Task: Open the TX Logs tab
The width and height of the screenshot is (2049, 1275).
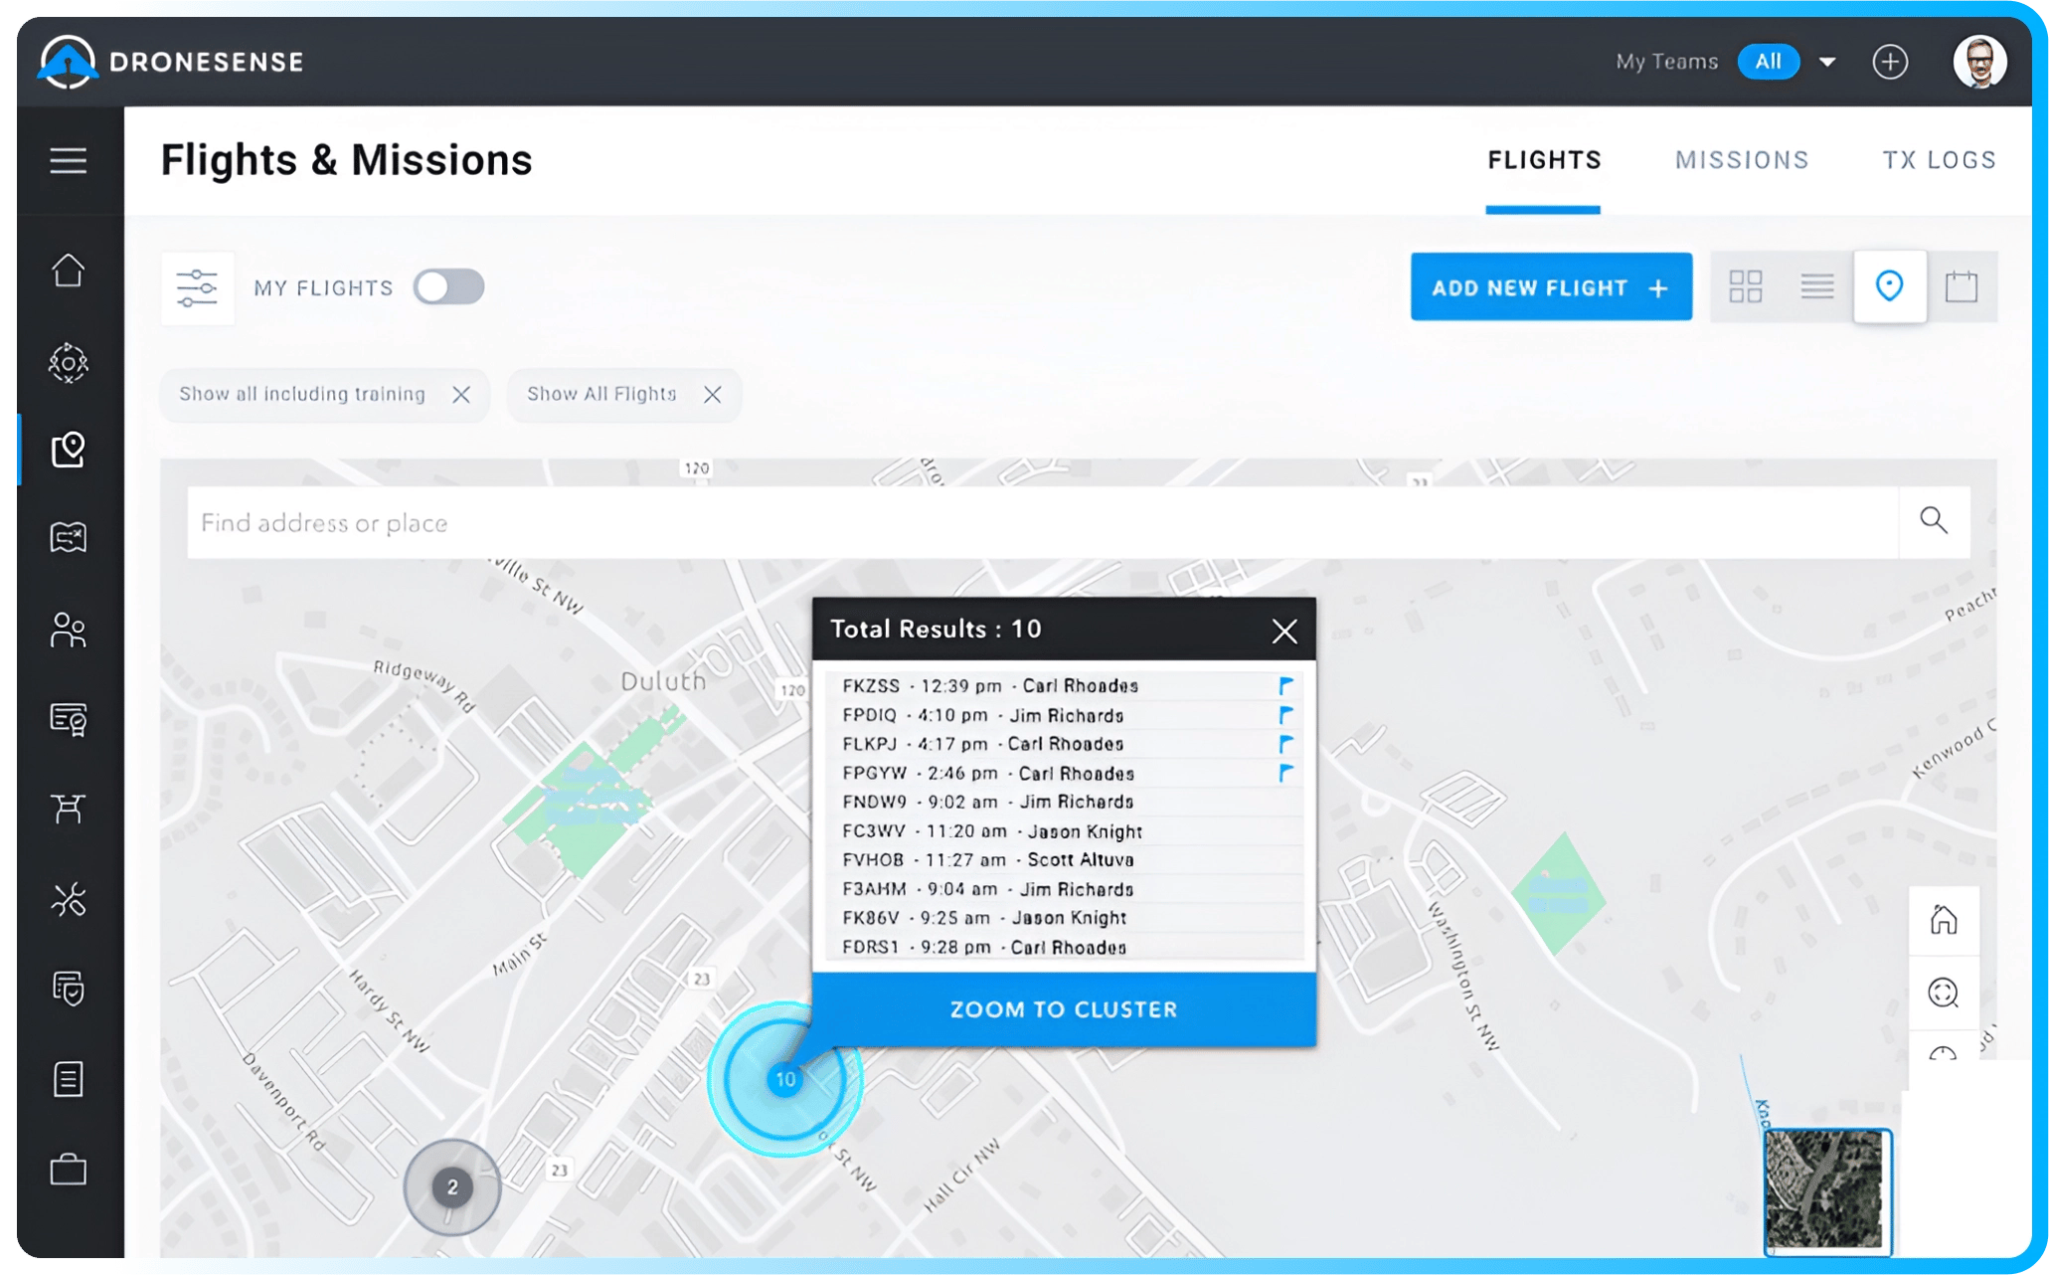Action: 1939,160
